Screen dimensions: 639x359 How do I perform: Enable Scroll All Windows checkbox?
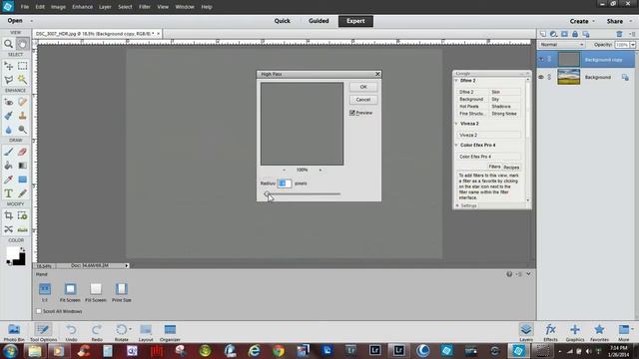coord(39,311)
